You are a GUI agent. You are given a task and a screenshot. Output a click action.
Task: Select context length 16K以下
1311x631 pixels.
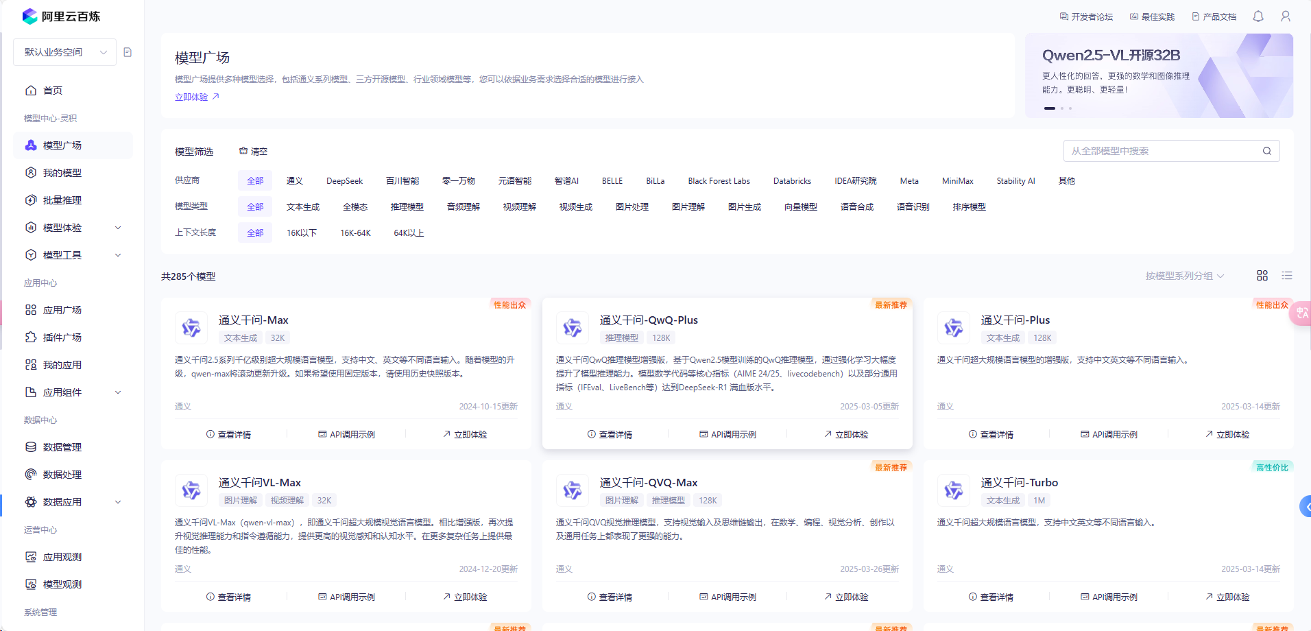click(x=302, y=233)
